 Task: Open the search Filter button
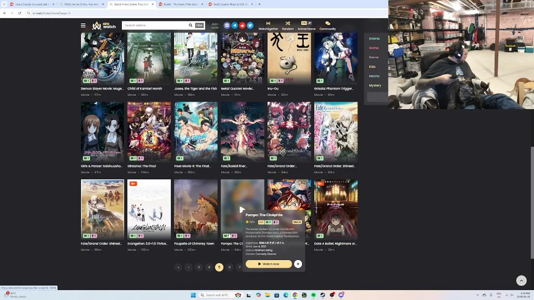coord(199,25)
